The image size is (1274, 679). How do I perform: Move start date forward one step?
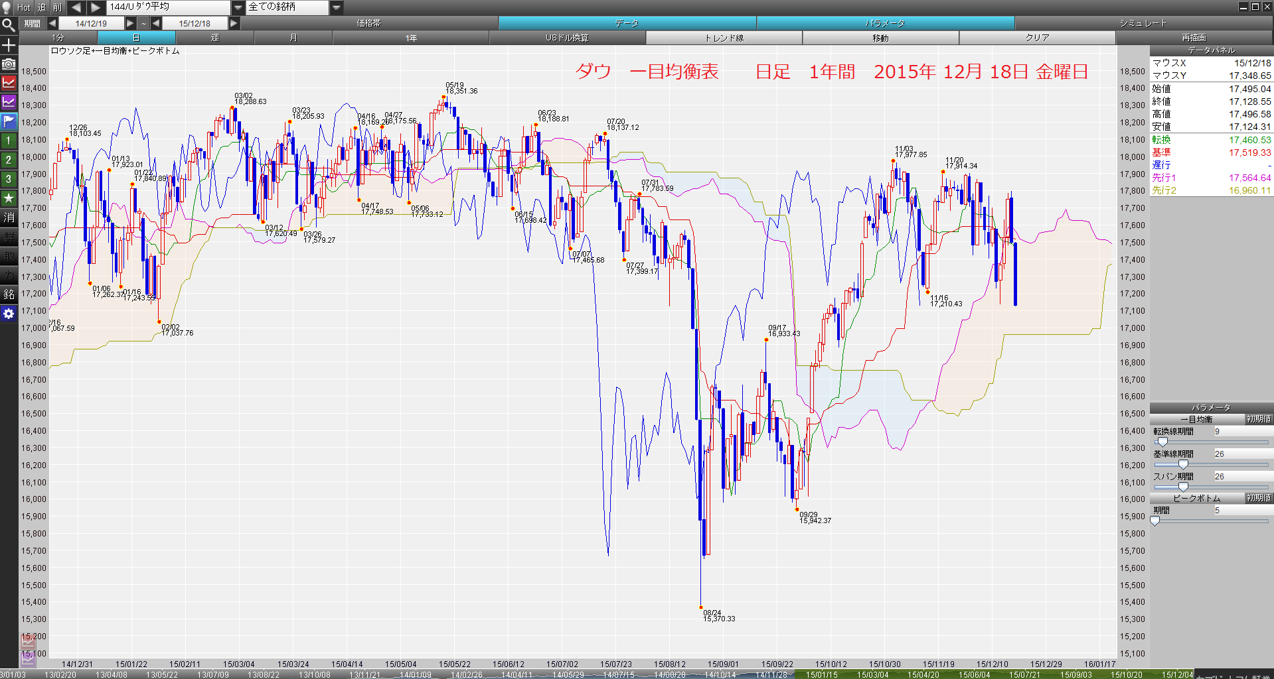tap(130, 23)
